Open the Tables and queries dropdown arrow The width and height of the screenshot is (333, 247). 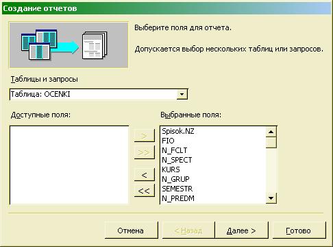pos(182,94)
